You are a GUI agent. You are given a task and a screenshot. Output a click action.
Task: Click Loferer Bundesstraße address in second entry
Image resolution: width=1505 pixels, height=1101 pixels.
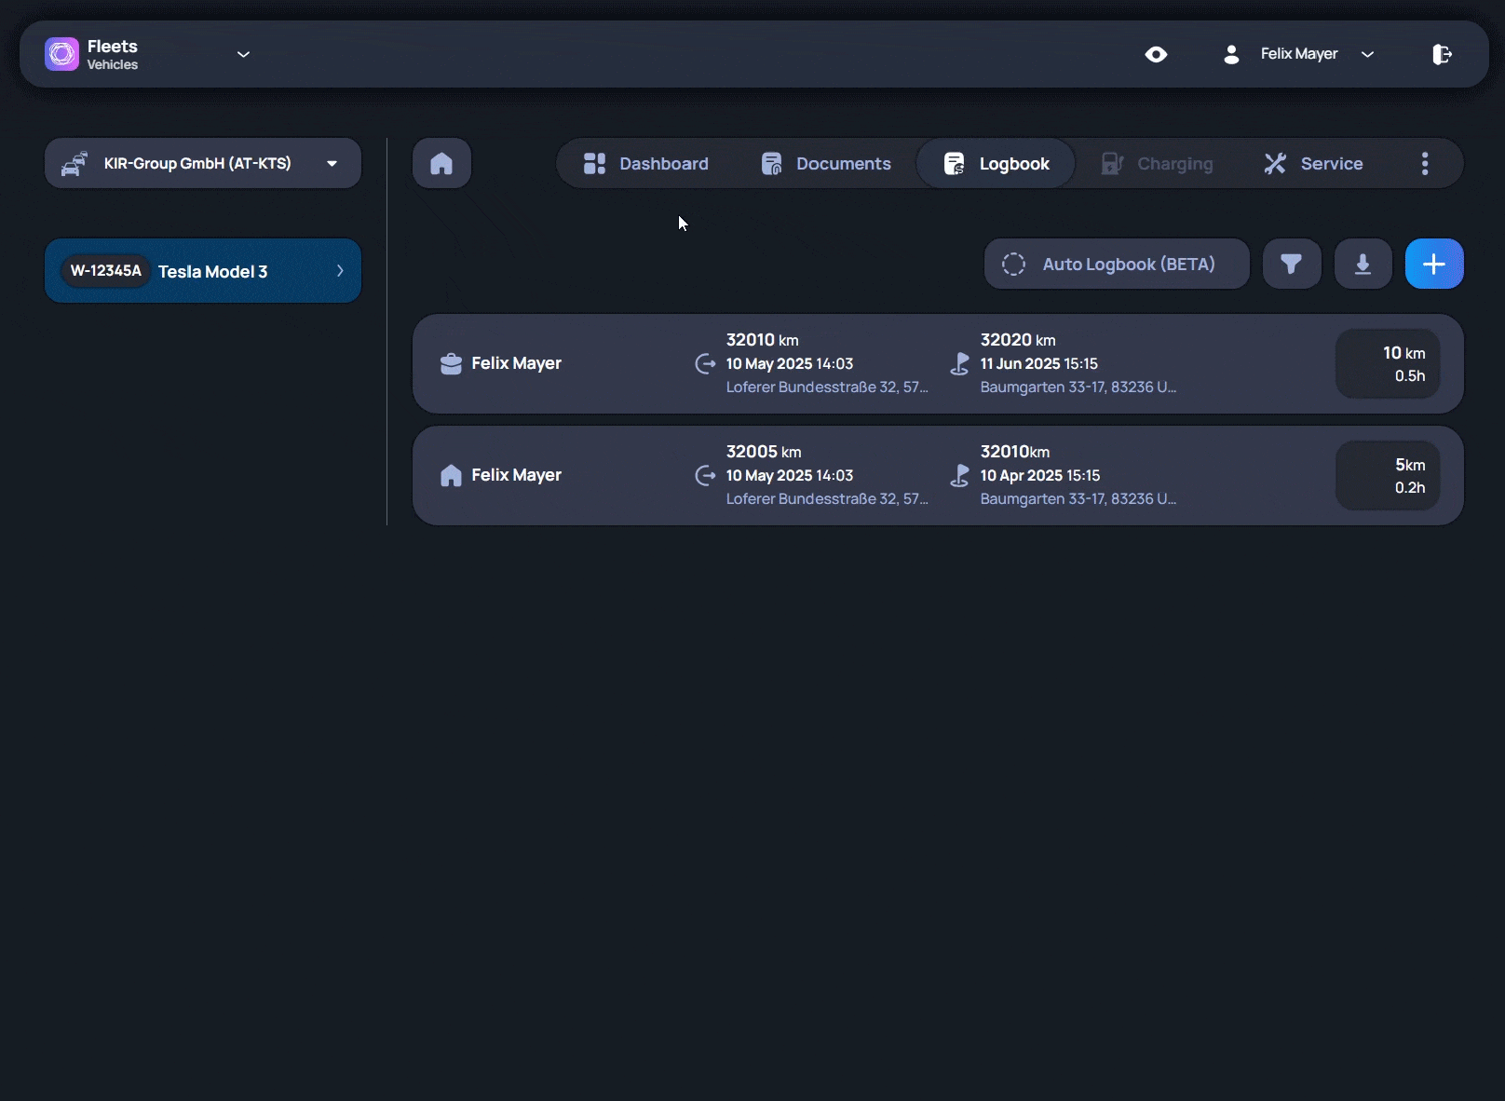tap(827, 498)
